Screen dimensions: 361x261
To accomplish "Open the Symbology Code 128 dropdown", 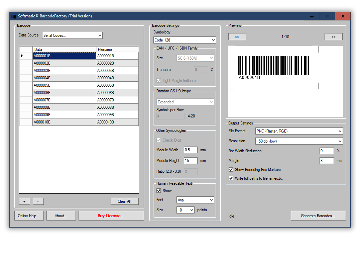I will point(185,40).
